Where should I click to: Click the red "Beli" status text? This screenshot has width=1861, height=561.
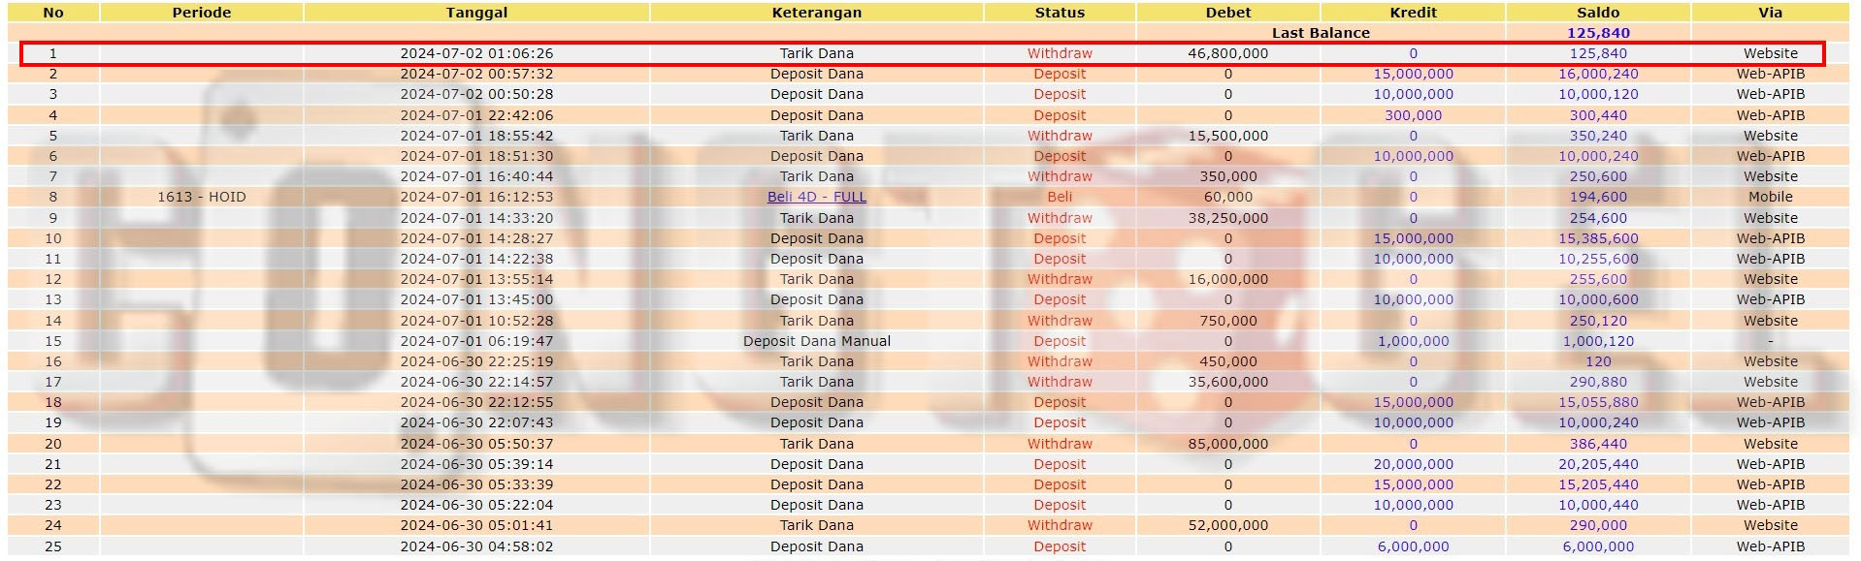(x=1060, y=197)
